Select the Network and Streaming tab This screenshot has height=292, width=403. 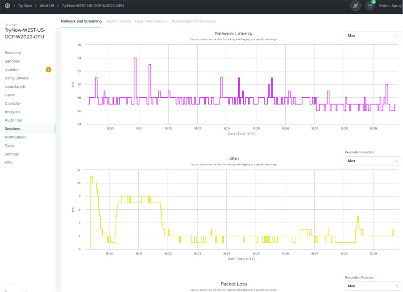click(x=81, y=21)
